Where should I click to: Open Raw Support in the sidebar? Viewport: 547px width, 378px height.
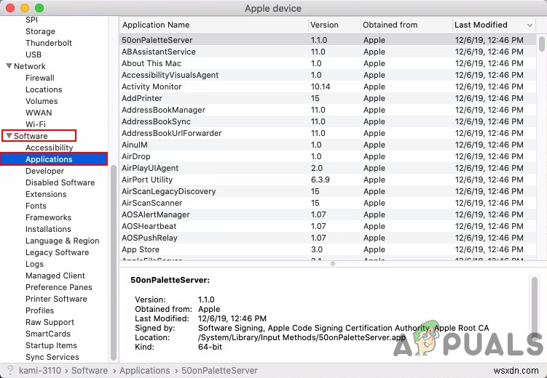click(50, 322)
